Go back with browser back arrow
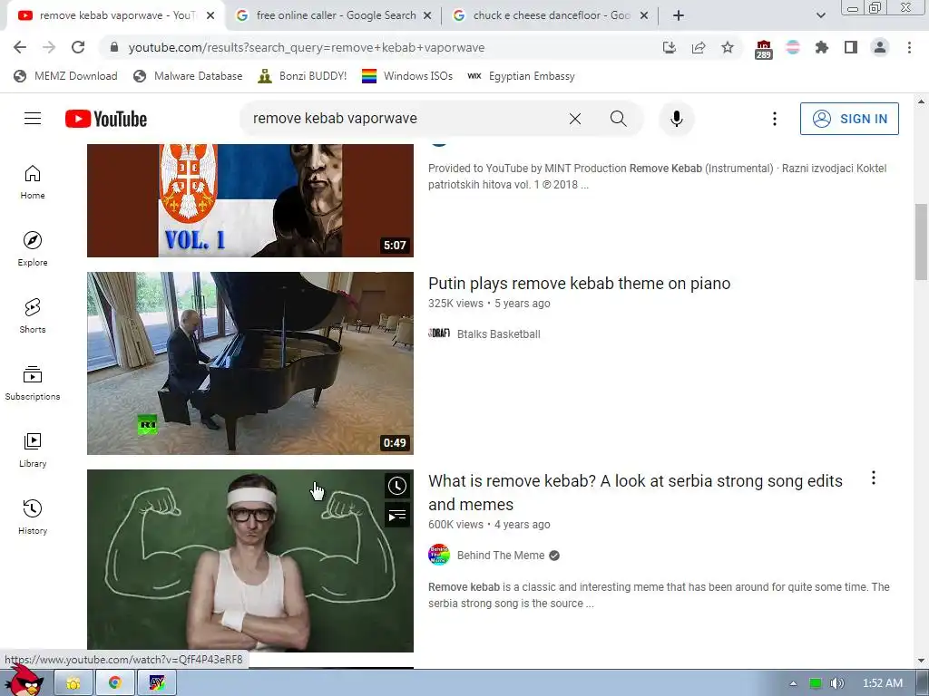Screen dimensions: 929x696 (x=20, y=47)
